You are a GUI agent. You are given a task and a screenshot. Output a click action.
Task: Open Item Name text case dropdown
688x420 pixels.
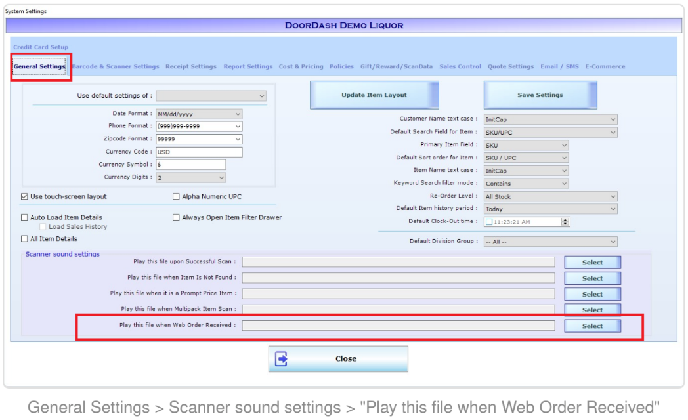pos(526,171)
